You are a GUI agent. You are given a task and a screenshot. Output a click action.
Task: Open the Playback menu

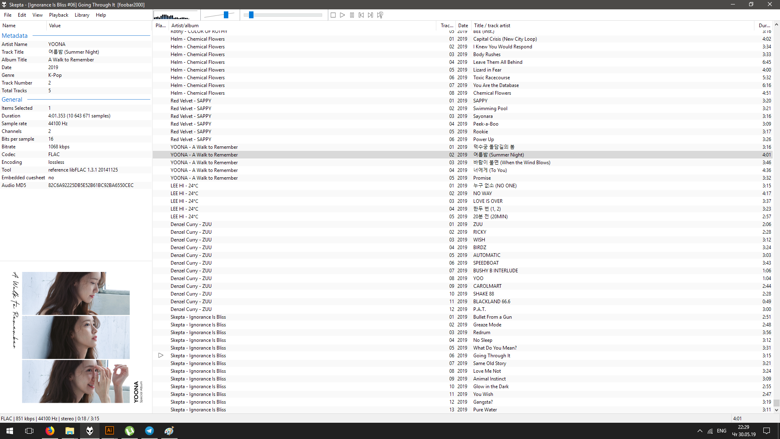pos(58,15)
